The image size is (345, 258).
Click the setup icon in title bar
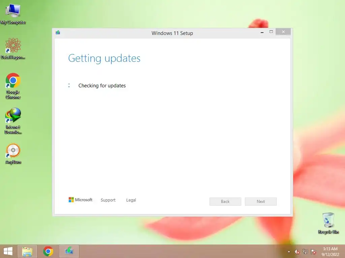click(58, 33)
